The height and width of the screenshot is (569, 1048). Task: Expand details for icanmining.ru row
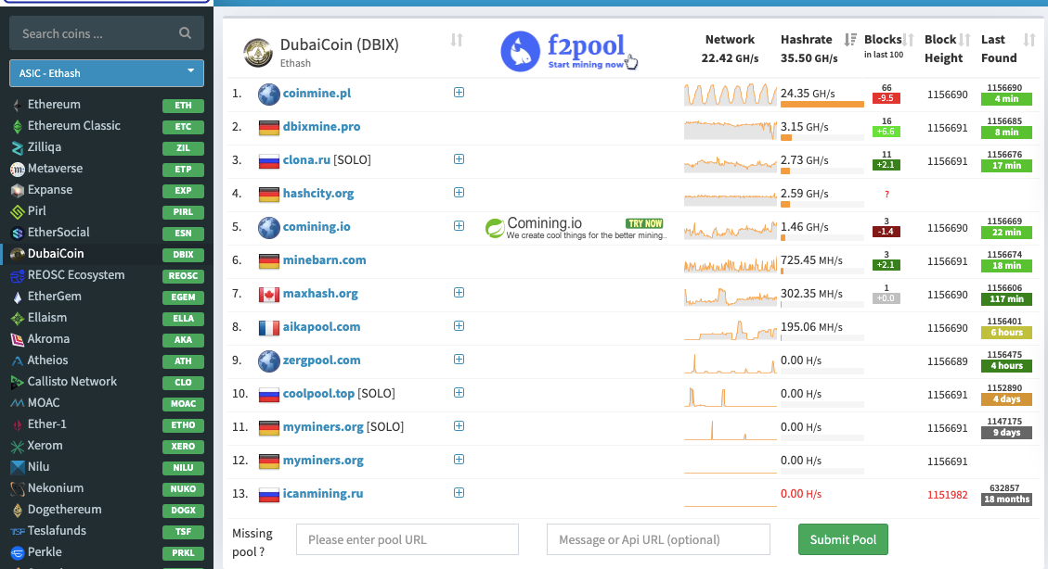(x=459, y=492)
